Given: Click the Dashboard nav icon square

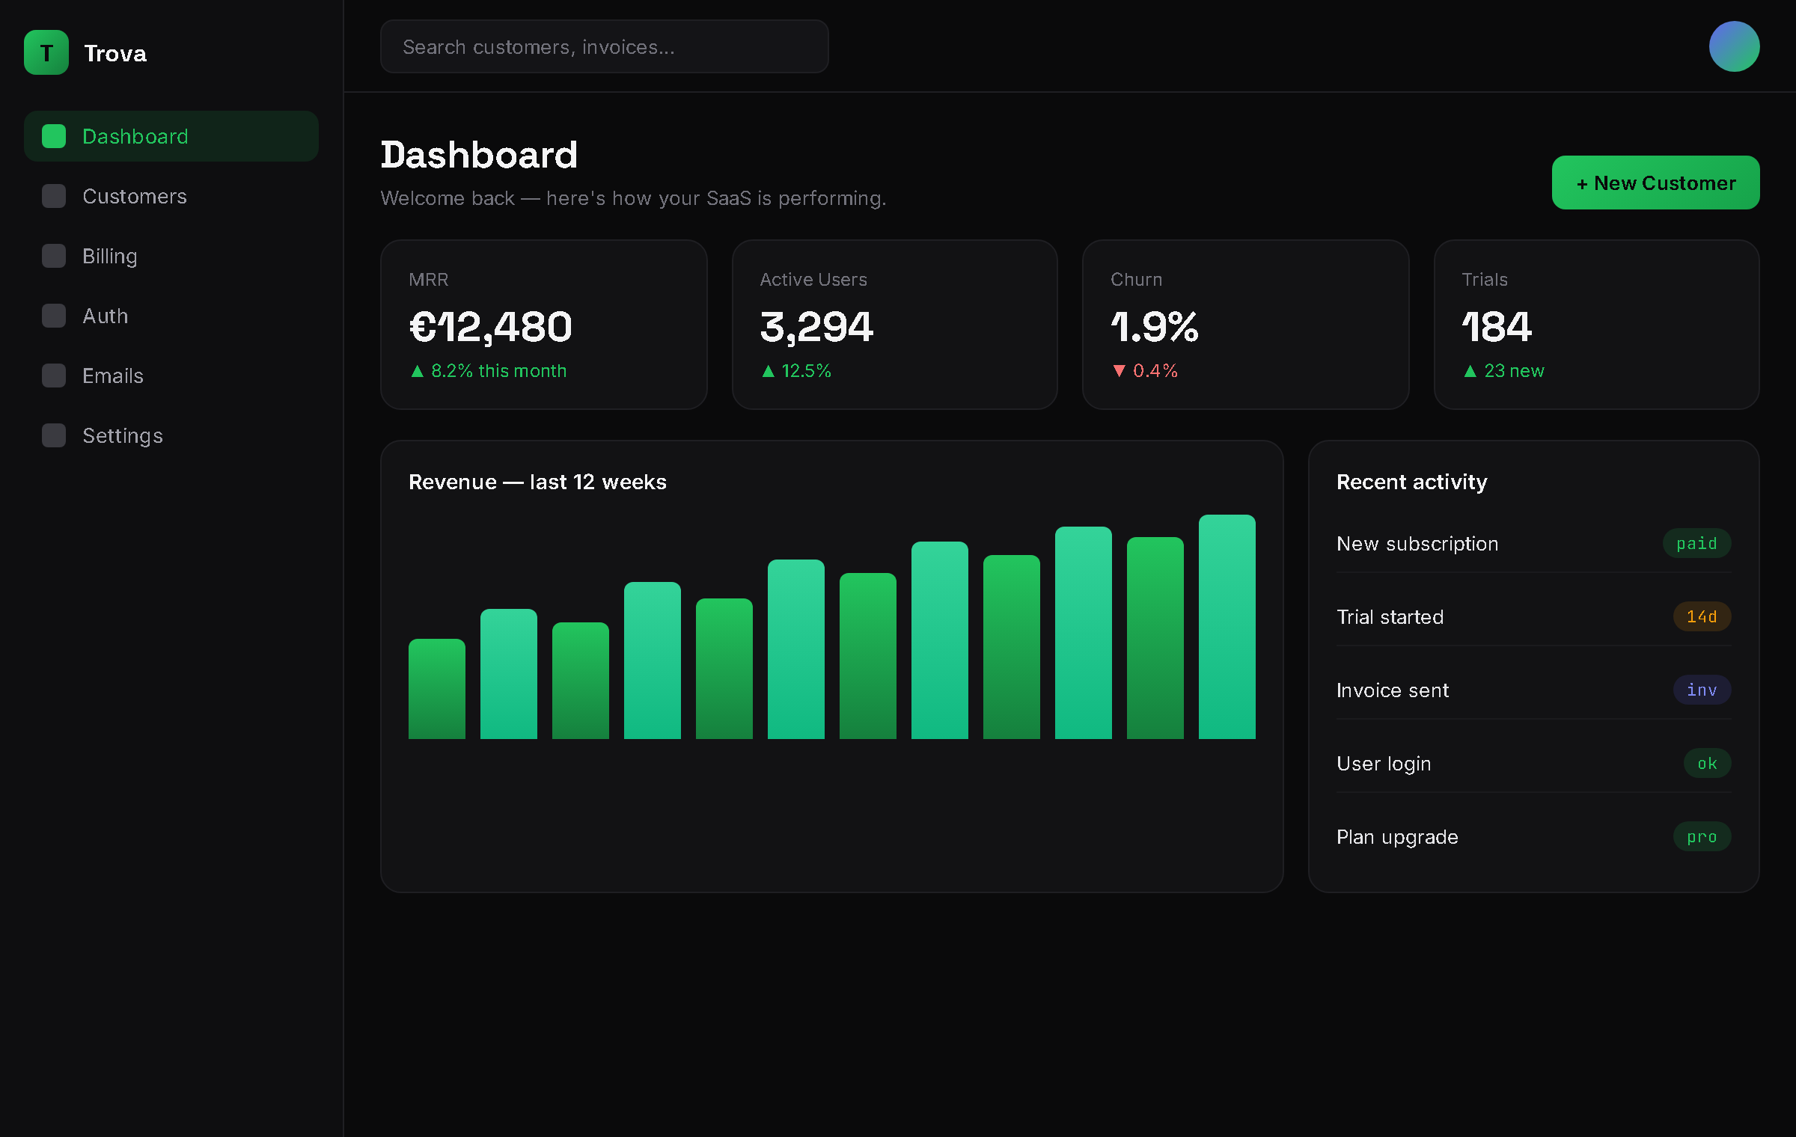Looking at the screenshot, I should click(x=54, y=136).
